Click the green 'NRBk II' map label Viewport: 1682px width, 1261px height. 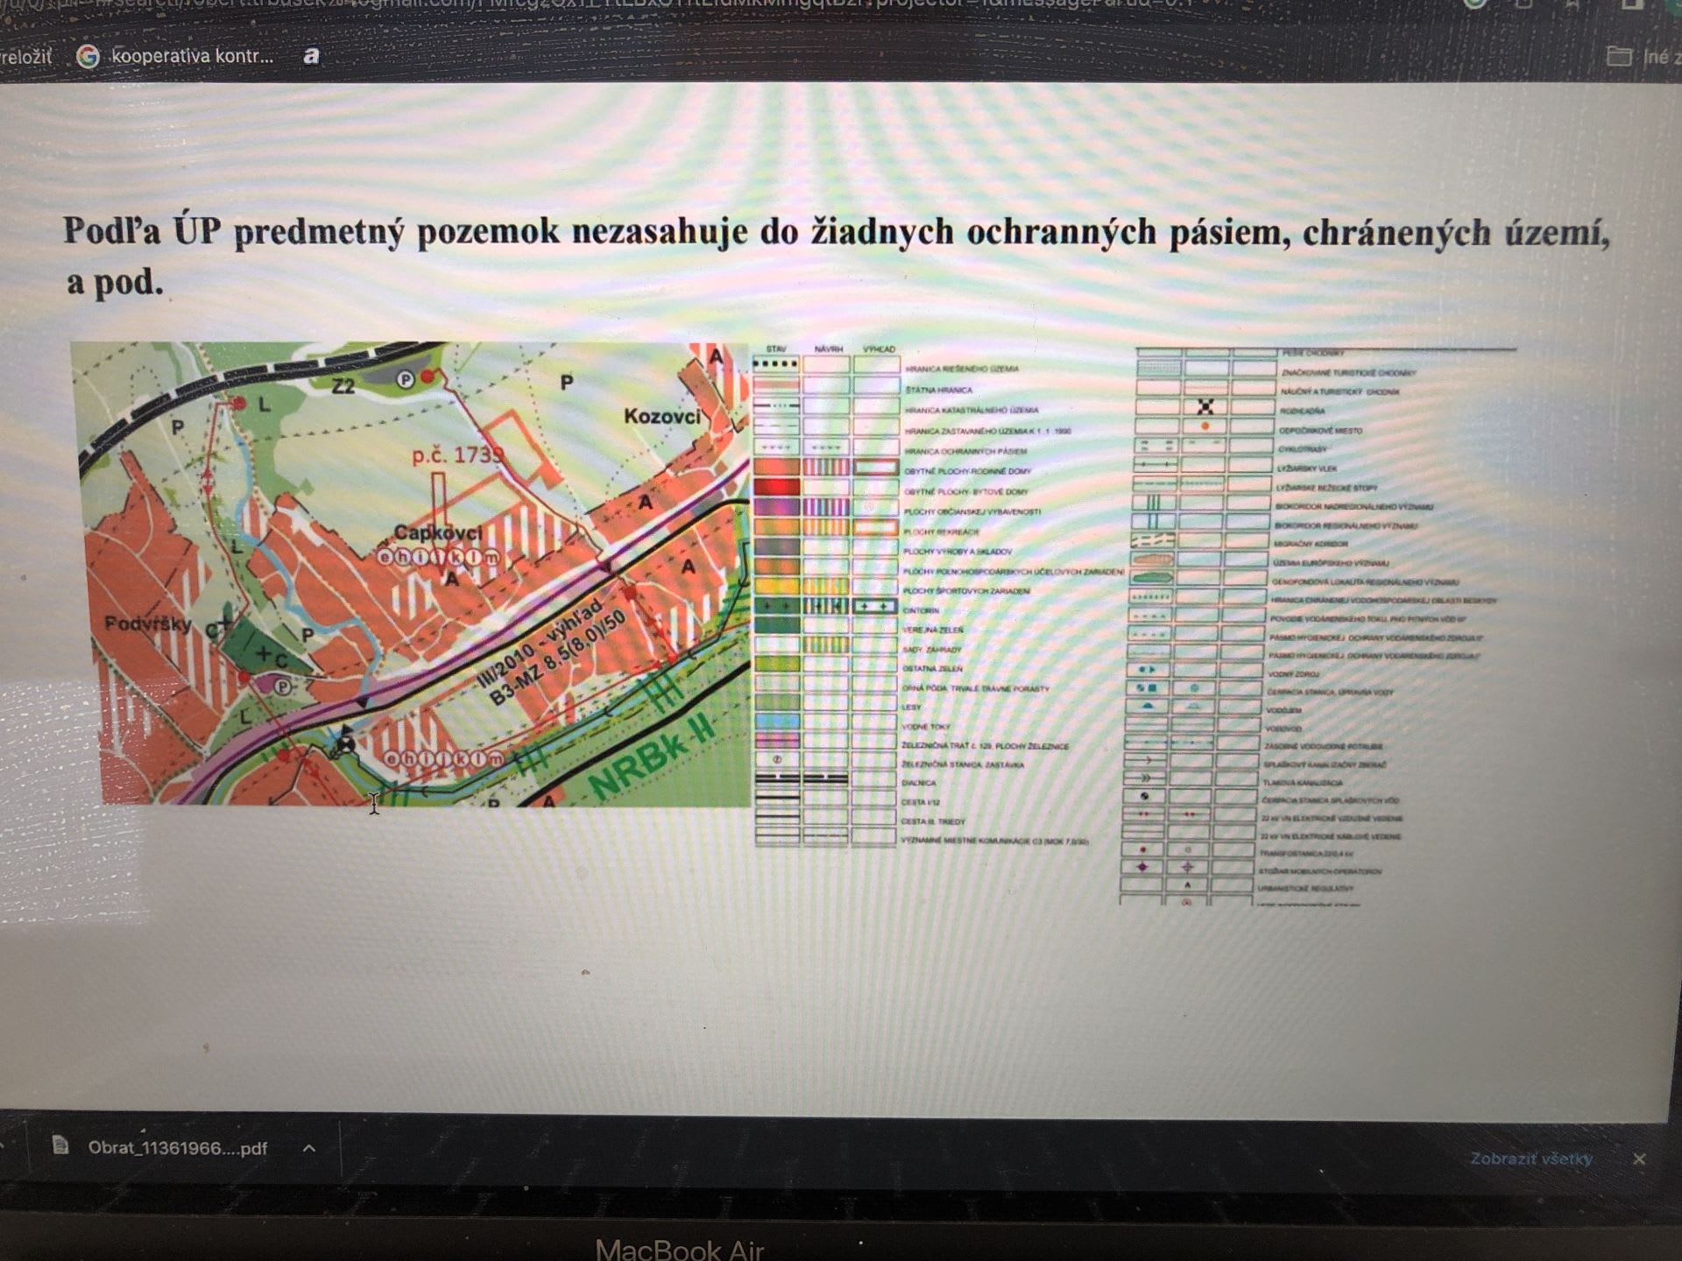pos(652,757)
